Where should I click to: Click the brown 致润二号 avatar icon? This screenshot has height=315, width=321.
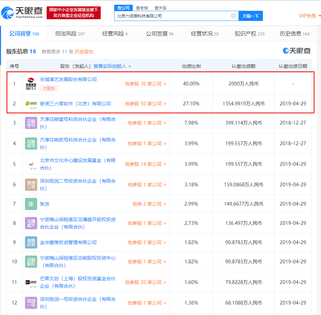point(31,184)
